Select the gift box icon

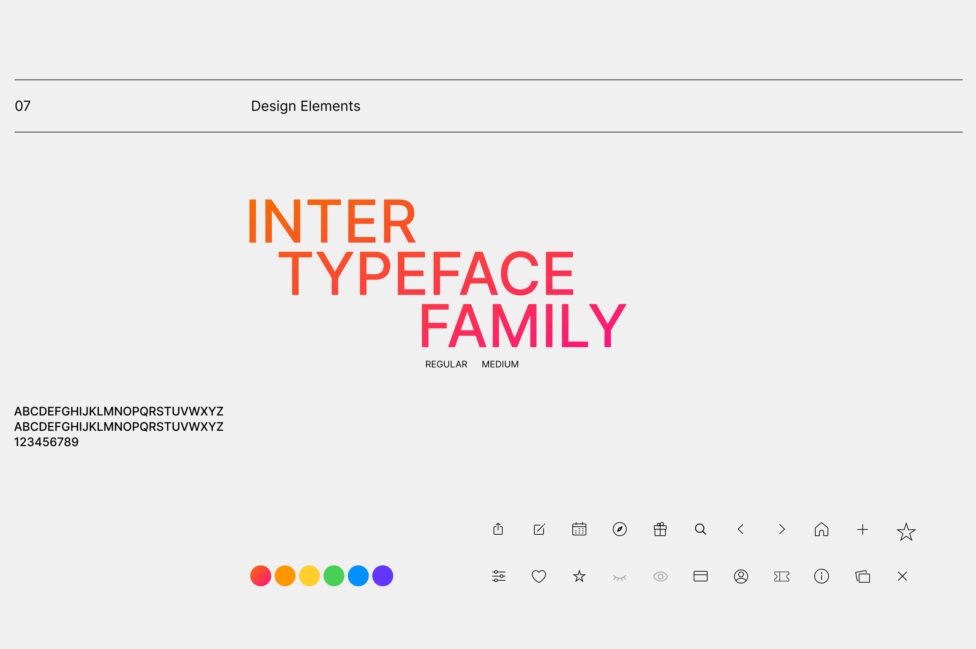tap(660, 529)
